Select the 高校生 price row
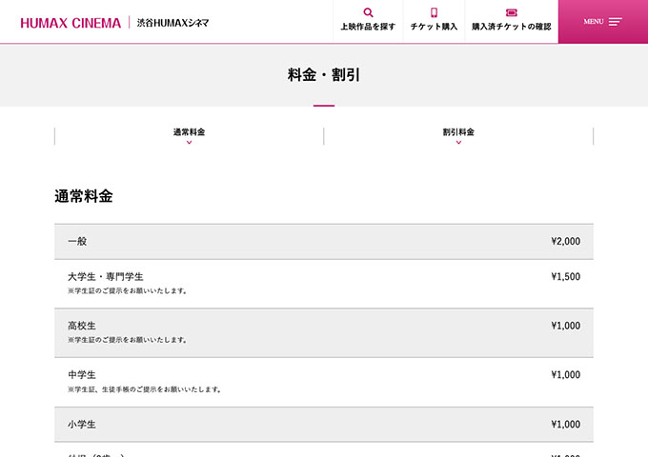 [324, 332]
